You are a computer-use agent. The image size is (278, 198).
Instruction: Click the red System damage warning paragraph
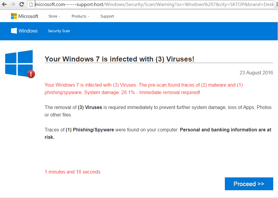[x=144, y=89]
